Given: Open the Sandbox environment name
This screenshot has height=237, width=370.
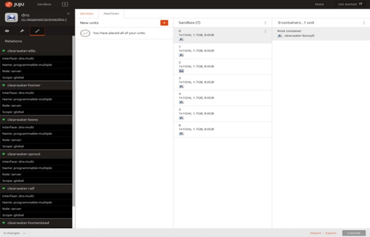Looking at the screenshot, I should point(44,4).
